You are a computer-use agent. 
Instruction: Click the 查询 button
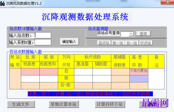pyautogui.click(x=143, y=34)
